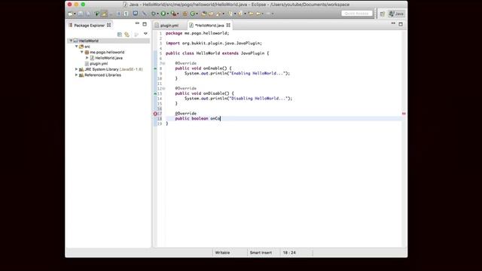Click the override marker on line 13
482x271 pixels.
click(155, 93)
